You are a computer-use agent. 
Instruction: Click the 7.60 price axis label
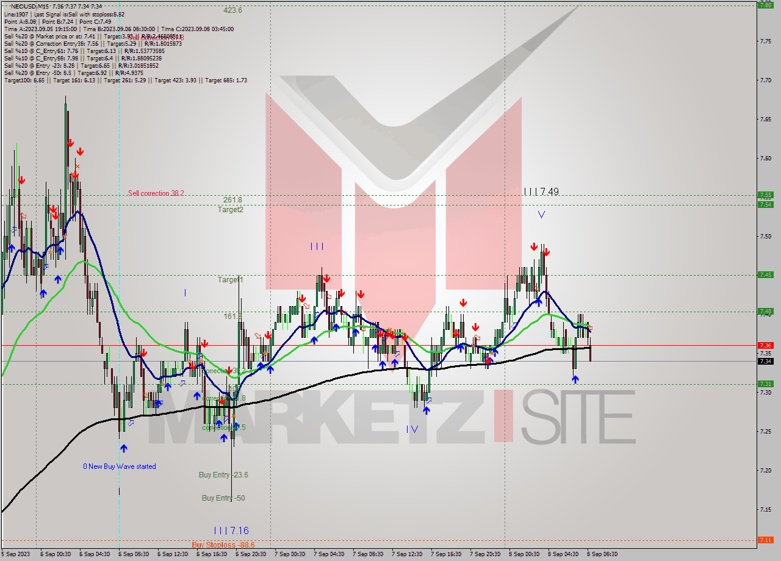765,158
